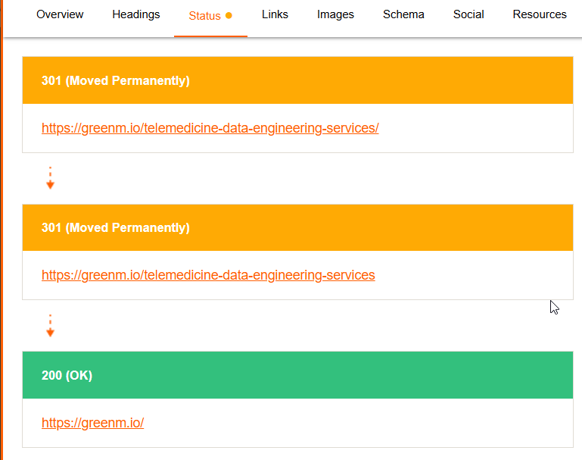Click the first dashed redirect arrow
This screenshot has width=582, height=460.
[x=50, y=178]
